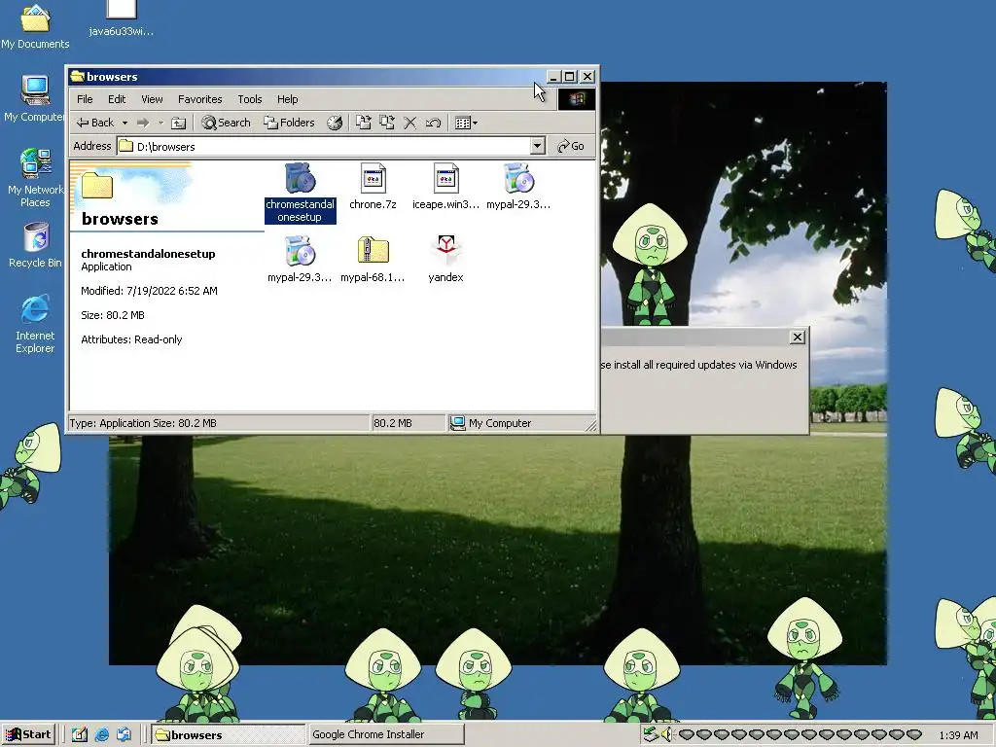Expand the address bar dropdown
Viewport: 996px width, 747px height.
click(537, 146)
